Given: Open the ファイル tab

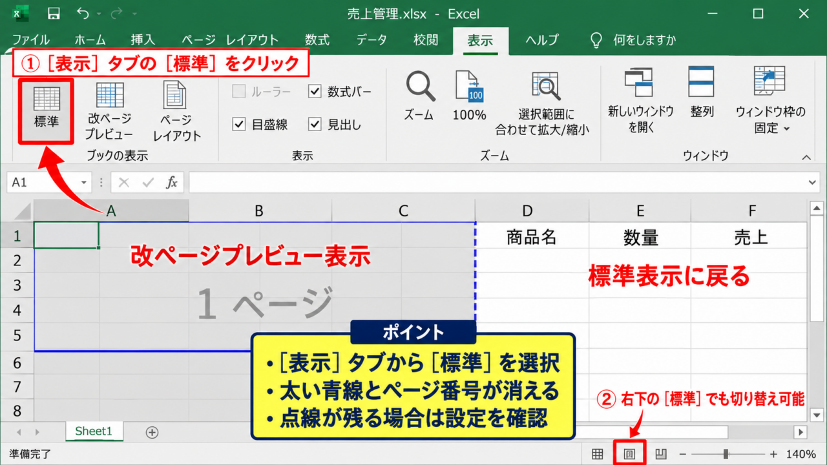Looking at the screenshot, I should 30,40.
